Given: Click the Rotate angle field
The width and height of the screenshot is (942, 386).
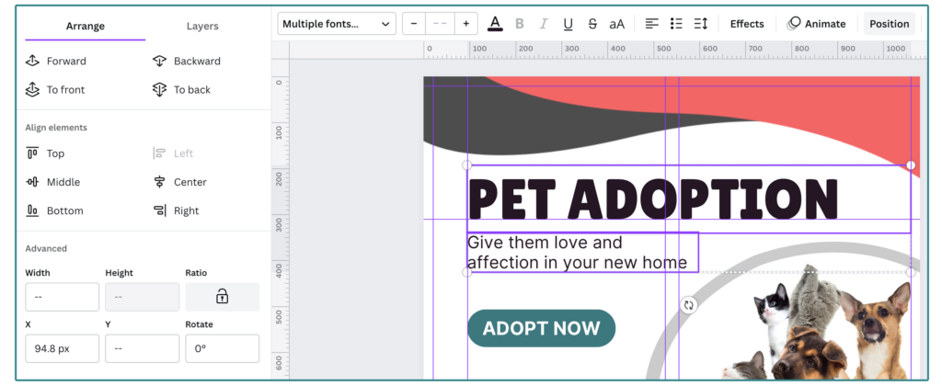Looking at the screenshot, I should [223, 348].
